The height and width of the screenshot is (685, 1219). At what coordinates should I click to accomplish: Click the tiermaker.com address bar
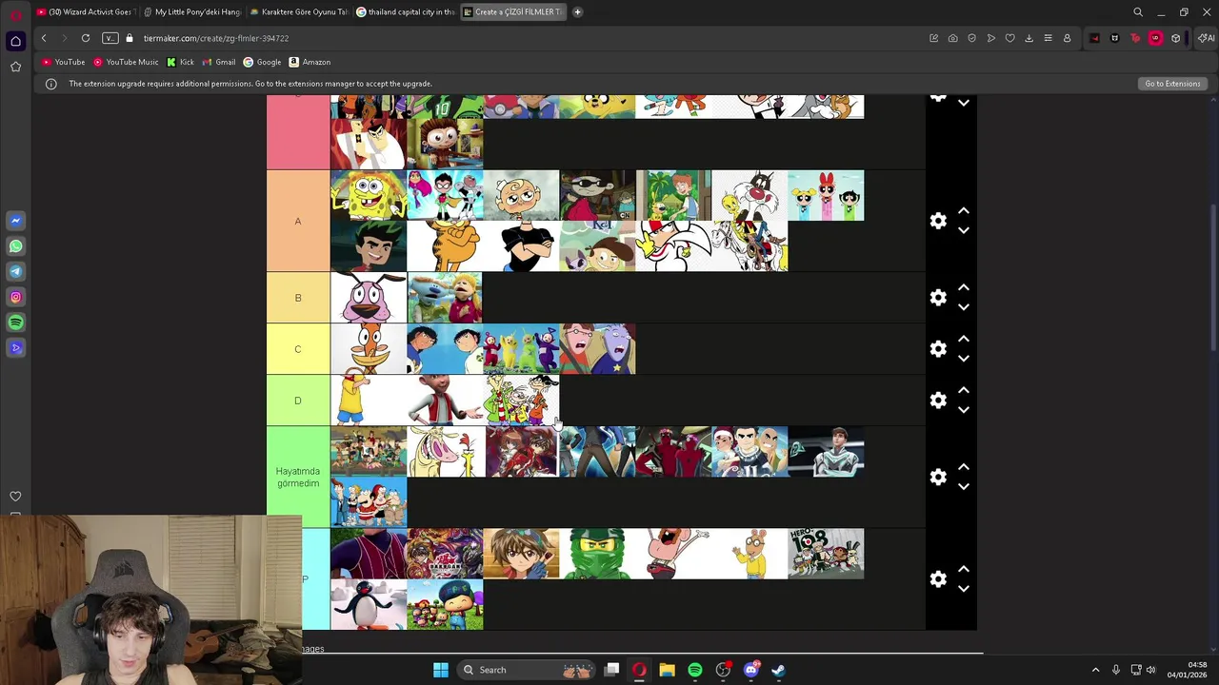point(215,38)
